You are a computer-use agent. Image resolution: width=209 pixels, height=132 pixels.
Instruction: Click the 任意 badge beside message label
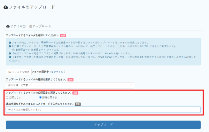(x=78, y=104)
